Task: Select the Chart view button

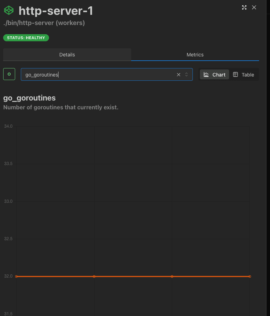Action: 214,74
